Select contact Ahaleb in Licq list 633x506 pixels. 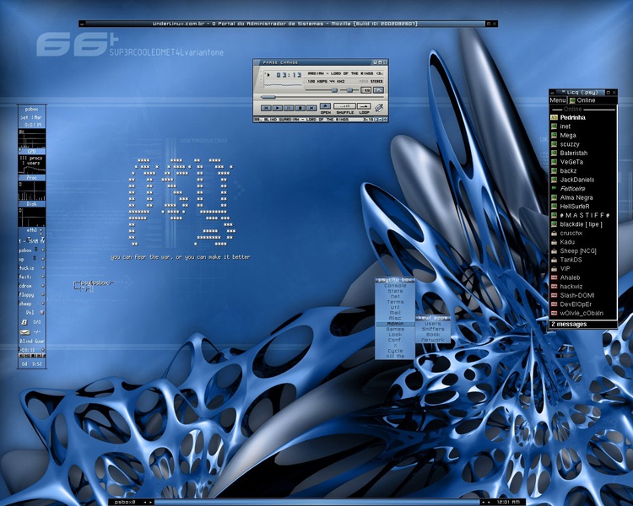(583, 277)
